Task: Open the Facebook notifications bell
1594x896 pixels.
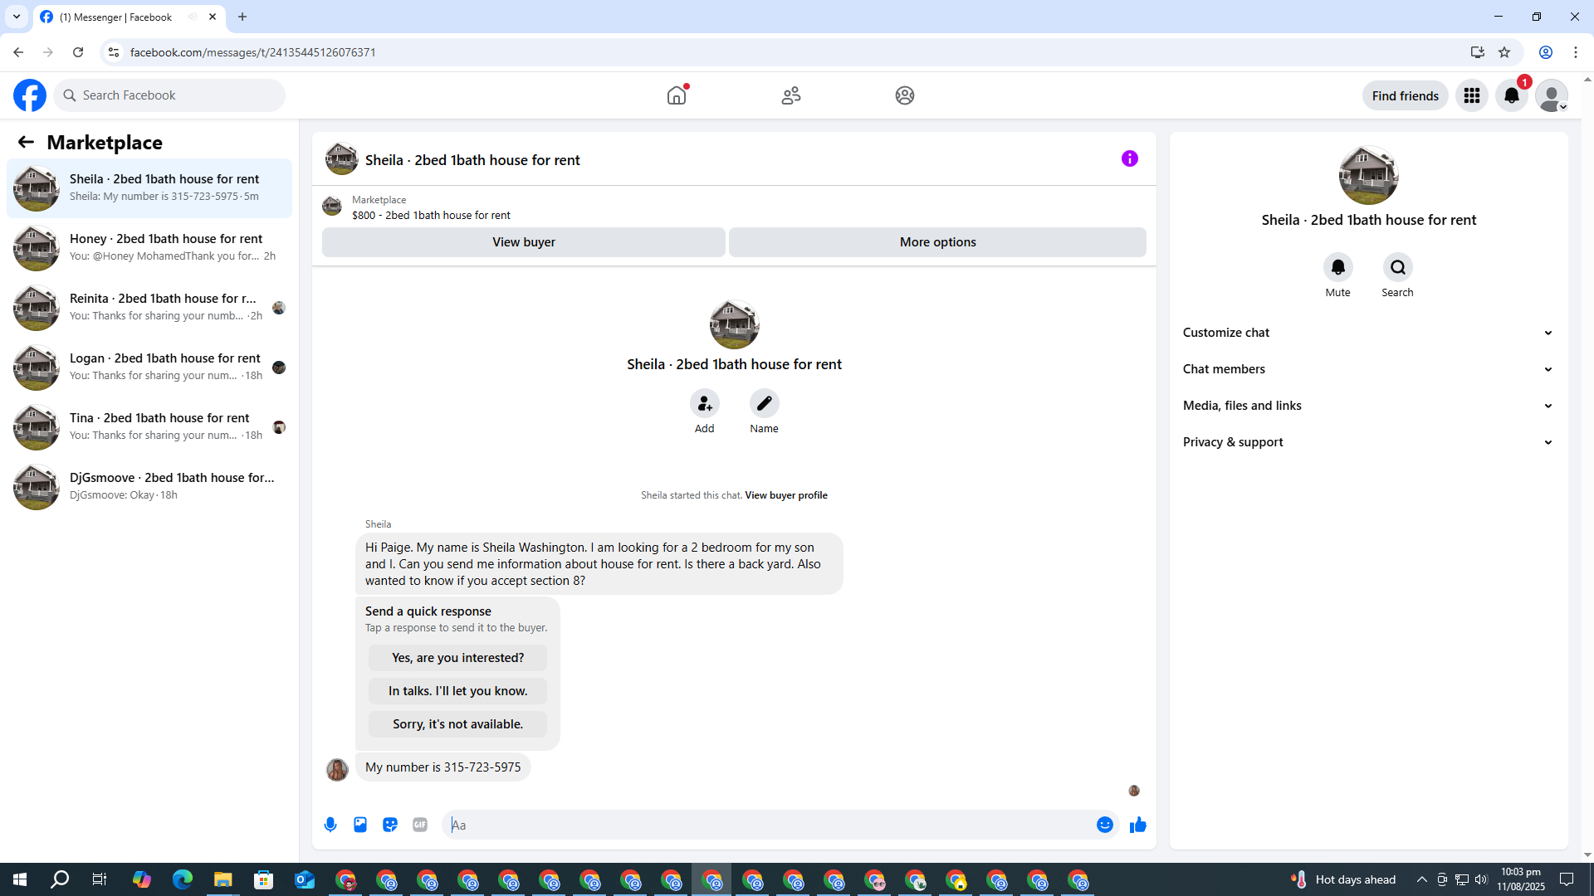Action: coord(1511,95)
